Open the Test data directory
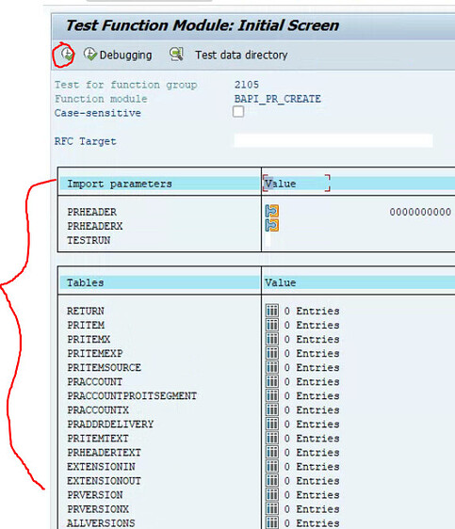Viewport: 455px width, 529px height. [x=241, y=55]
